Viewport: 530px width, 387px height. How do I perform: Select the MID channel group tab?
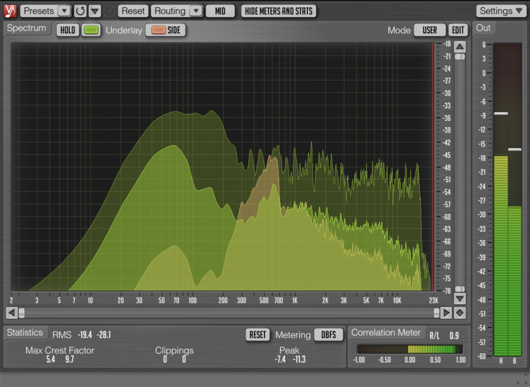(x=220, y=11)
